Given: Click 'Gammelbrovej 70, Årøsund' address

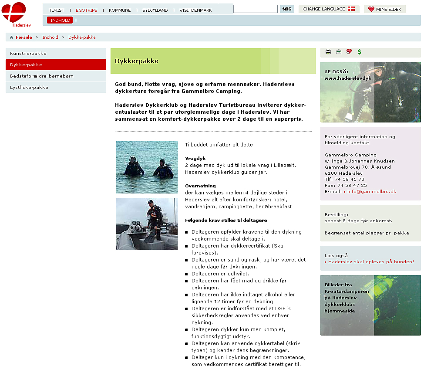Looking at the screenshot, I should pos(358,167).
